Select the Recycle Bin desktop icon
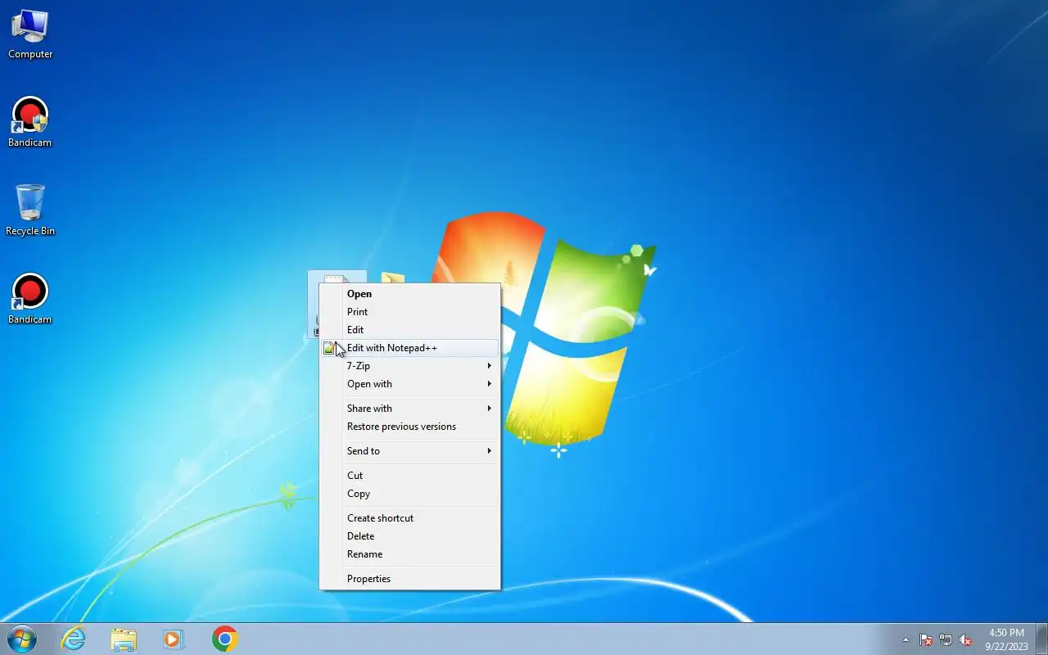1048x655 pixels. [30, 211]
